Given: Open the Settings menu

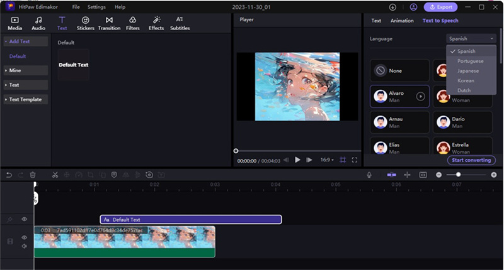Looking at the screenshot, I should click(x=96, y=7).
